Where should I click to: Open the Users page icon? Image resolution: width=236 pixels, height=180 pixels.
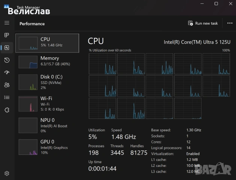(7, 85)
